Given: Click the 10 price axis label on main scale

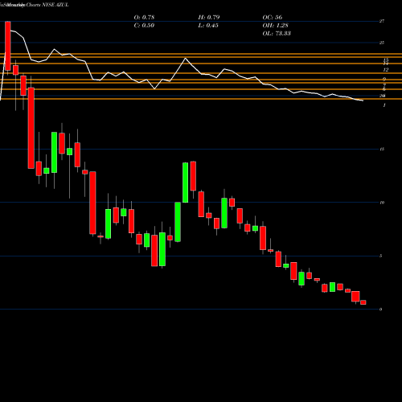Looking at the screenshot, I should pos(382,203).
